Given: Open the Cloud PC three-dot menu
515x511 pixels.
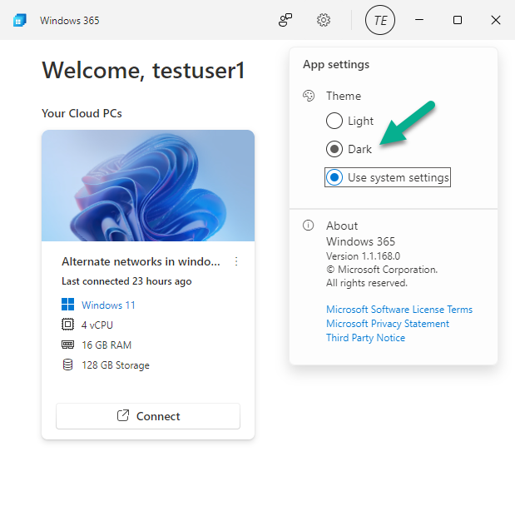Looking at the screenshot, I should [236, 261].
